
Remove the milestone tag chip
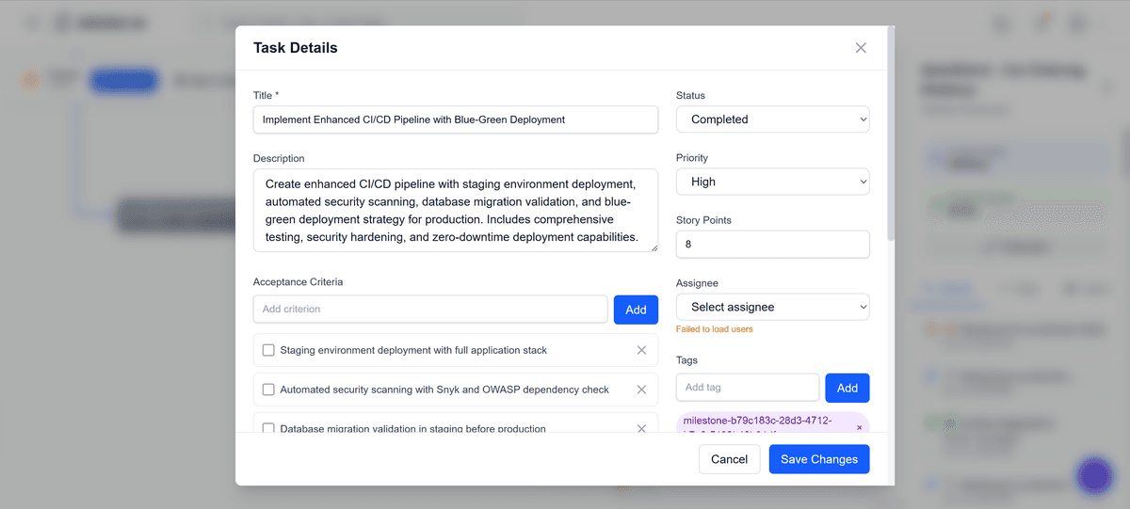(859, 427)
